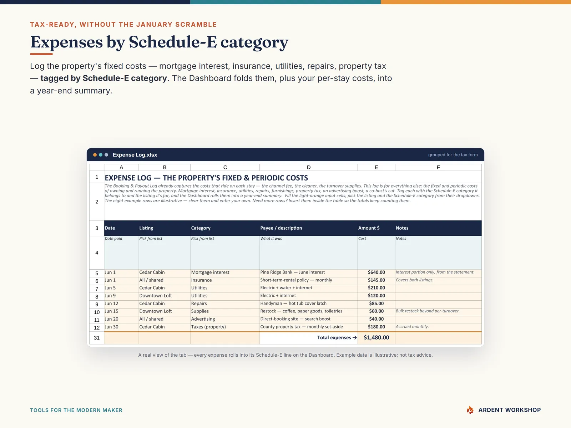This screenshot has height=428, width=571.
Task: Open the 'Taxes (property)' category dropdown cell
Action: point(225,327)
